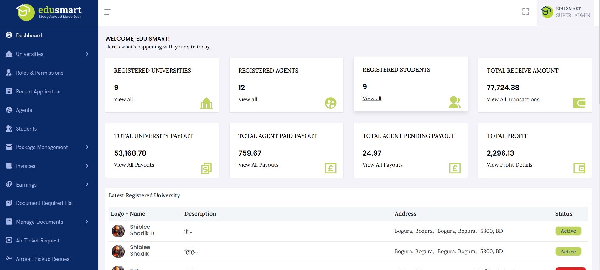Click the university building icon in Registered Universities card

(x=206, y=103)
